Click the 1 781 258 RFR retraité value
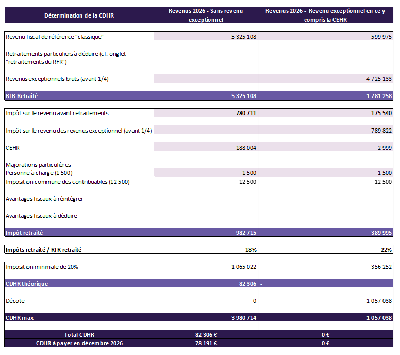 (378, 96)
